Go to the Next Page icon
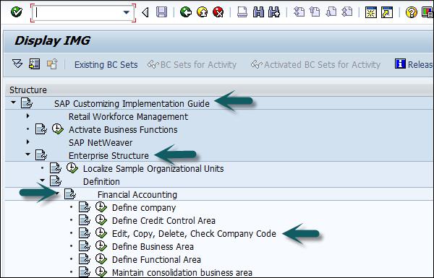The width and height of the screenshot is (434, 278). [331, 12]
